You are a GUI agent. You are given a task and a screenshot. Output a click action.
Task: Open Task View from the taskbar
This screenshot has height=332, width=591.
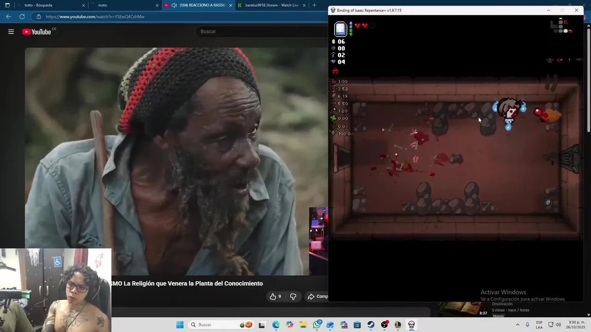point(262,325)
